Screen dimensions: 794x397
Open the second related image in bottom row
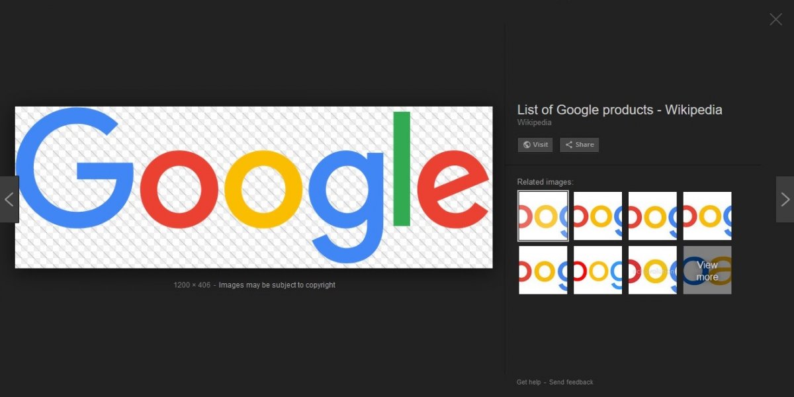click(598, 270)
